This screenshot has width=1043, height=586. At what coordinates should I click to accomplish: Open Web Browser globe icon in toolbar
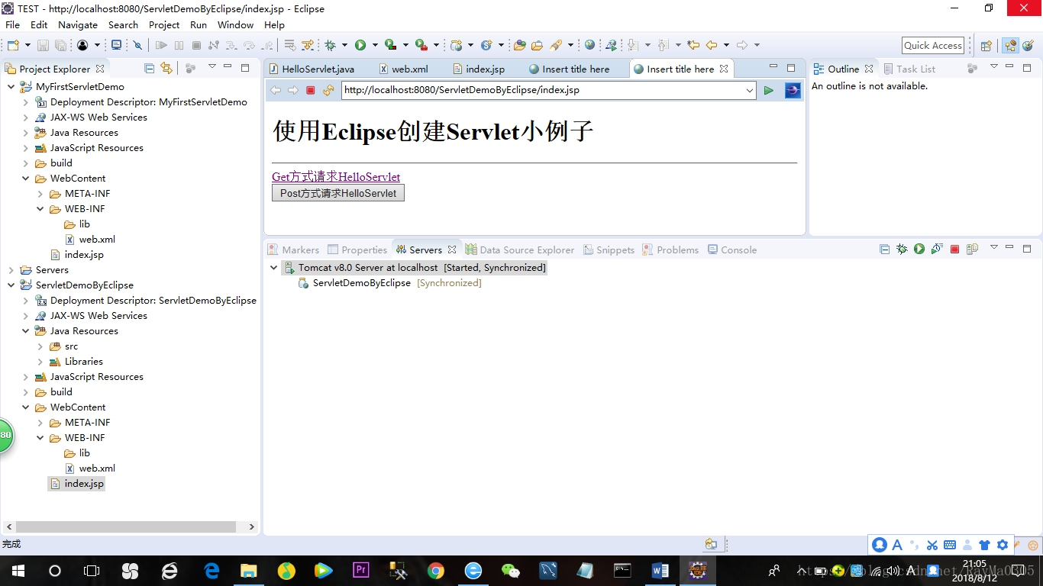(589, 45)
